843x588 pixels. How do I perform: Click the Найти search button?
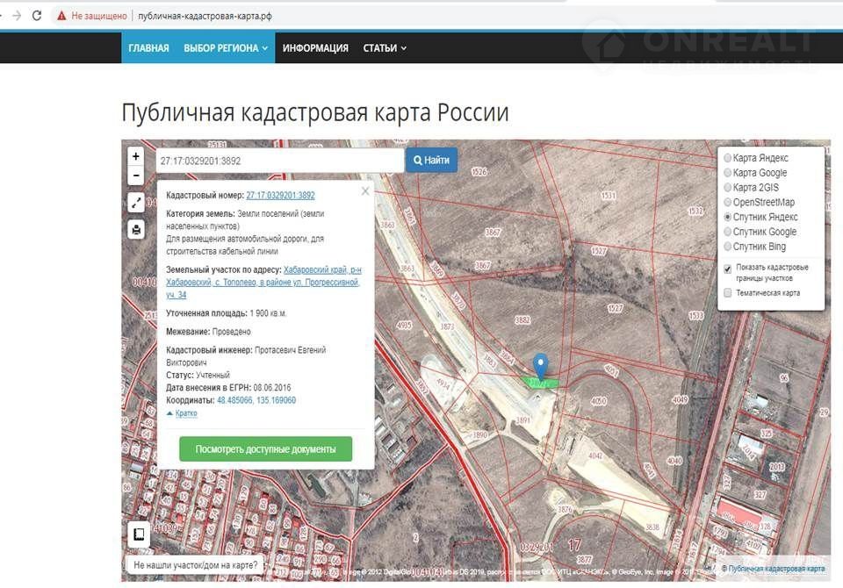430,161
